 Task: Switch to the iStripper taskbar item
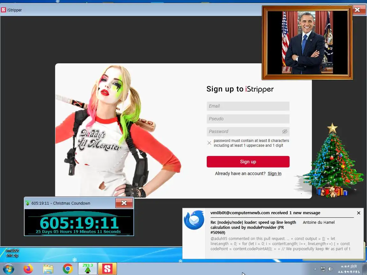tap(107, 269)
